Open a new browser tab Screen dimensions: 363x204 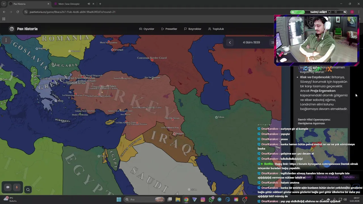click(100, 4)
